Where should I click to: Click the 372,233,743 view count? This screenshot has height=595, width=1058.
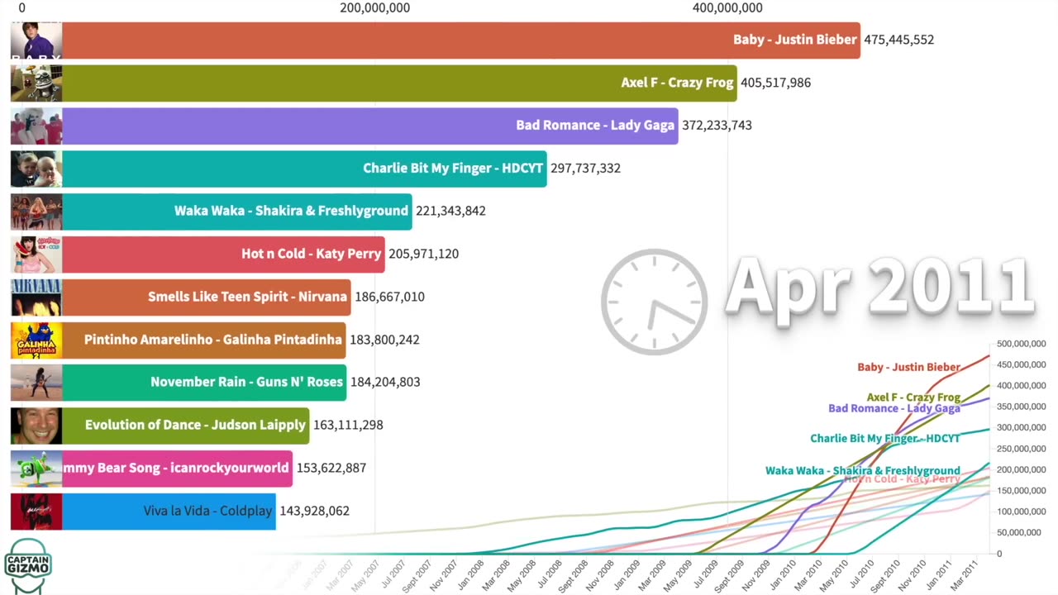point(717,126)
